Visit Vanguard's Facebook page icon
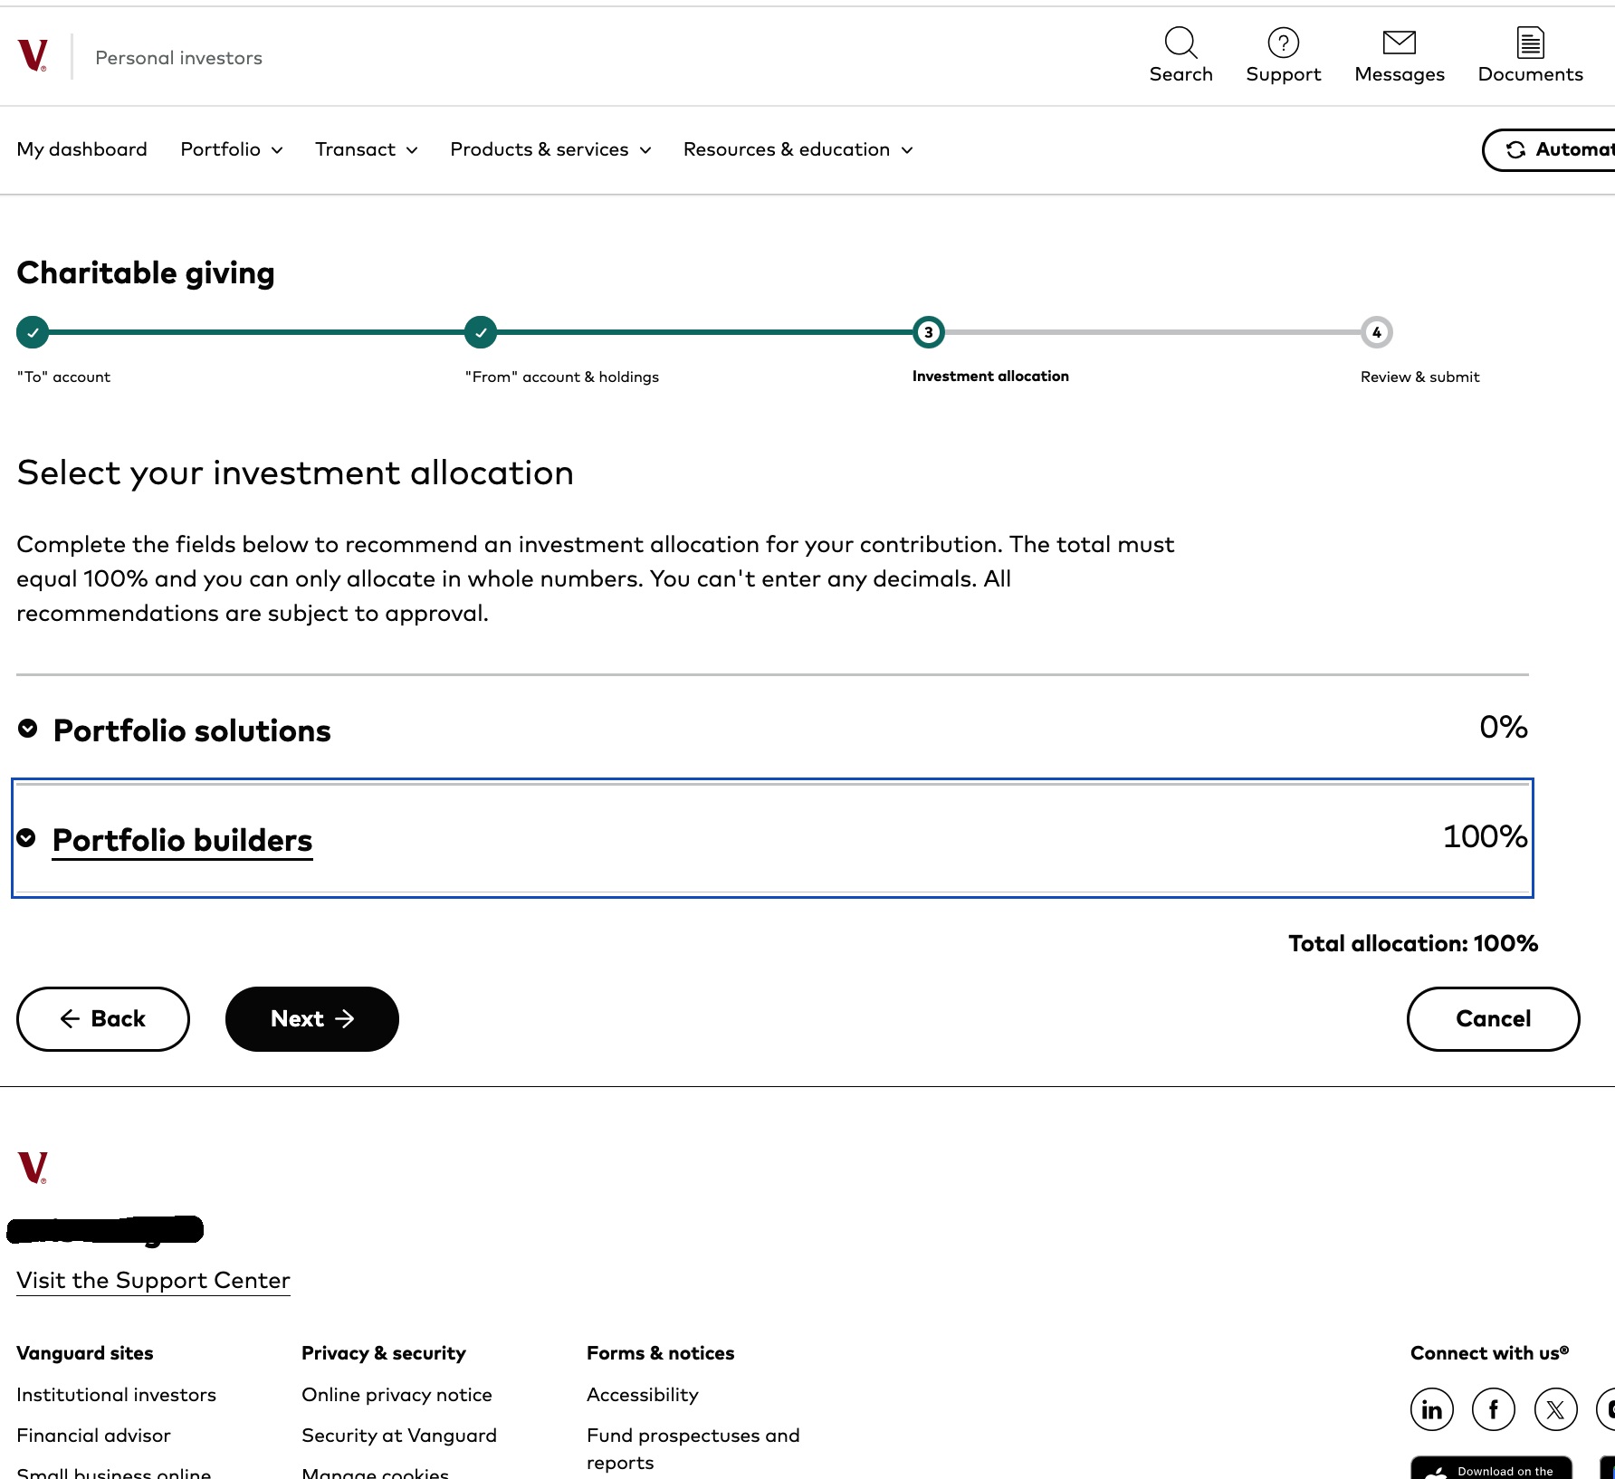1615x1479 pixels. point(1494,1409)
